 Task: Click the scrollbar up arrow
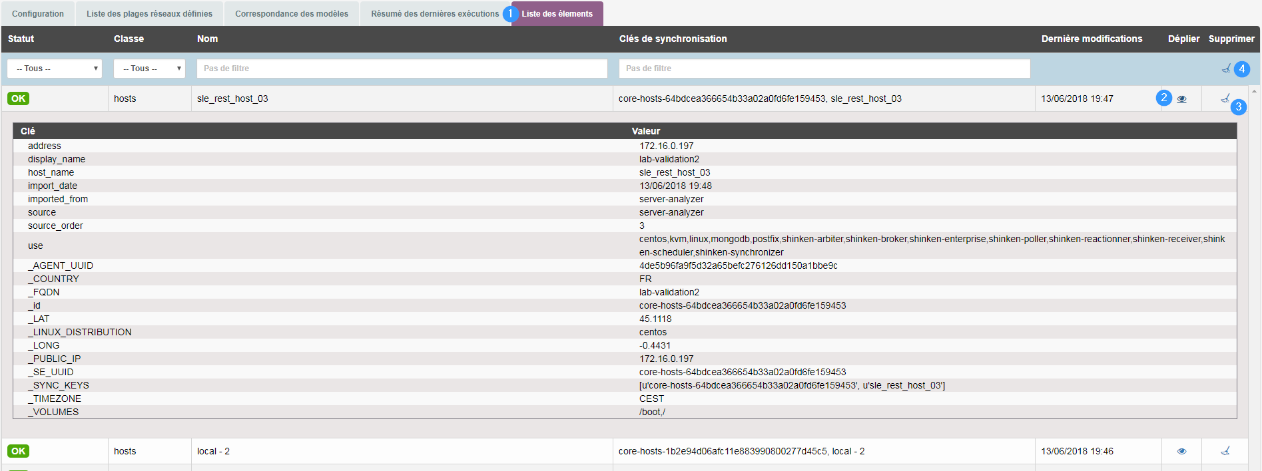click(x=1255, y=91)
